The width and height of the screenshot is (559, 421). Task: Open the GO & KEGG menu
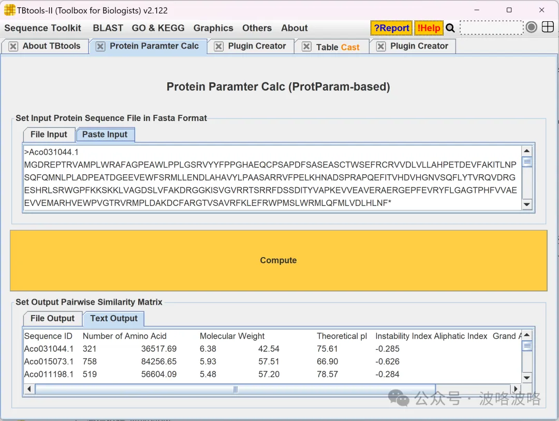158,28
